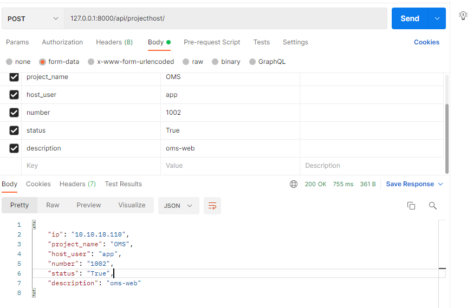Click the "host_user": "app" response line
This screenshot has height=308, width=473.
point(85,254)
